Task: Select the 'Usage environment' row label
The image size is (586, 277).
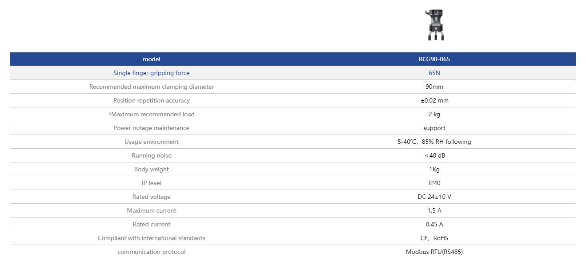Action: 152,142
